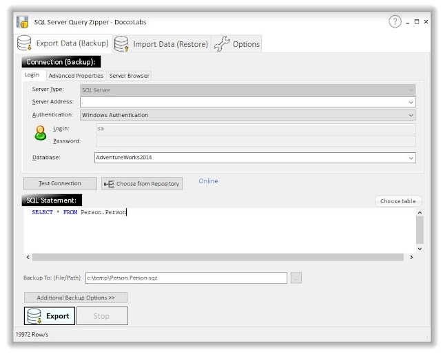The width and height of the screenshot is (441, 354).
Task: Maximize the Query Zipper window
Action: tap(417, 21)
